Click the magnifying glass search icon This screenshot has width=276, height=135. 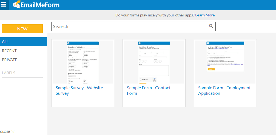pyautogui.click(x=211, y=26)
